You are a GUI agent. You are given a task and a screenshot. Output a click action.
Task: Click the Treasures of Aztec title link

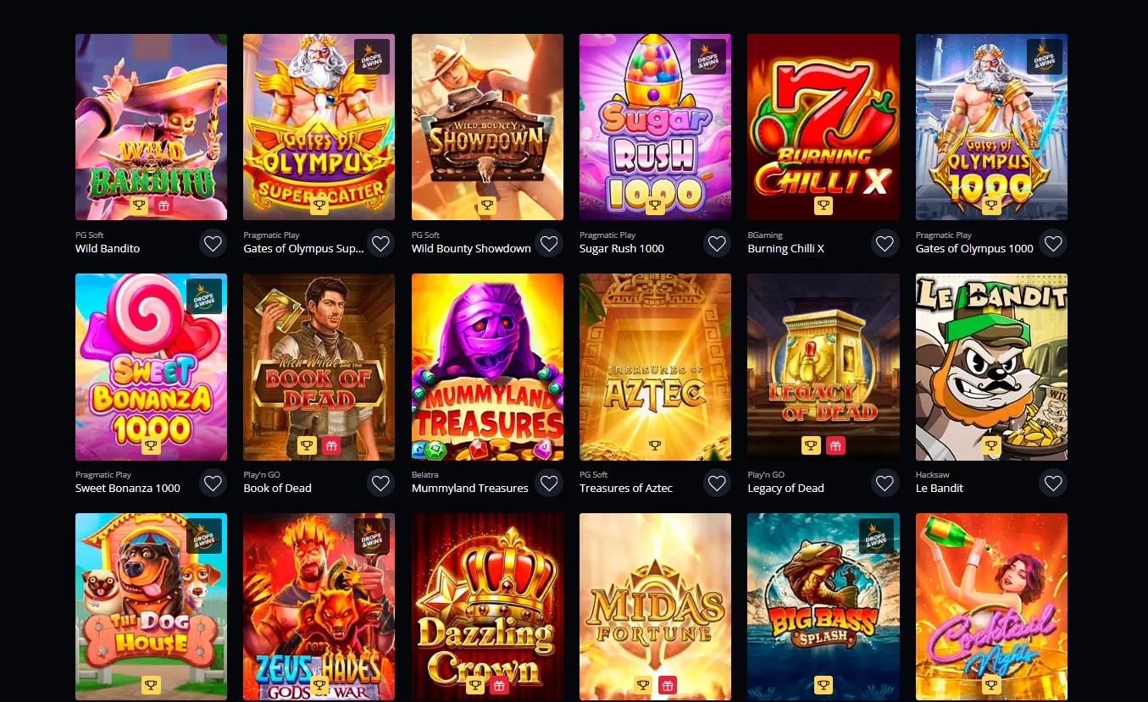[x=626, y=489]
